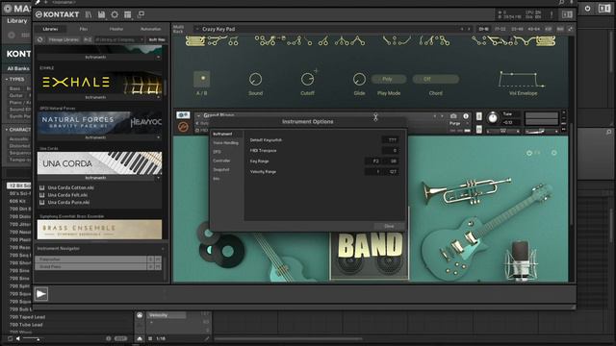Click the first gear icon on Band artwork
The image size is (616, 346).
pyautogui.click(x=529, y=153)
